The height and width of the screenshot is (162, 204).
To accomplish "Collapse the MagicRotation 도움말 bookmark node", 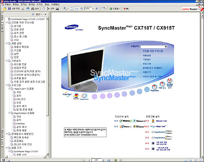I will pyautogui.click(x=9, y=113).
